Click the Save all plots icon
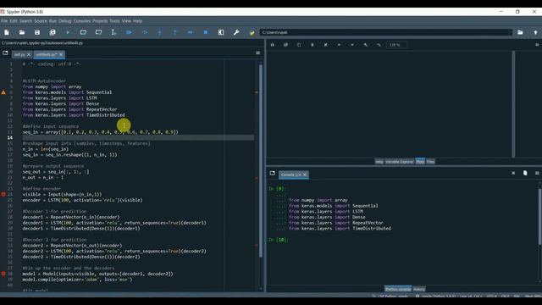Viewport: 542px width, 305px height. tap(285, 45)
